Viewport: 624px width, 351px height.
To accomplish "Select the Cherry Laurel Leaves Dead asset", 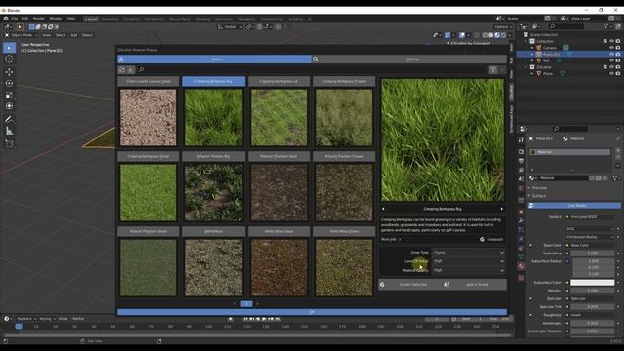I will [148, 81].
